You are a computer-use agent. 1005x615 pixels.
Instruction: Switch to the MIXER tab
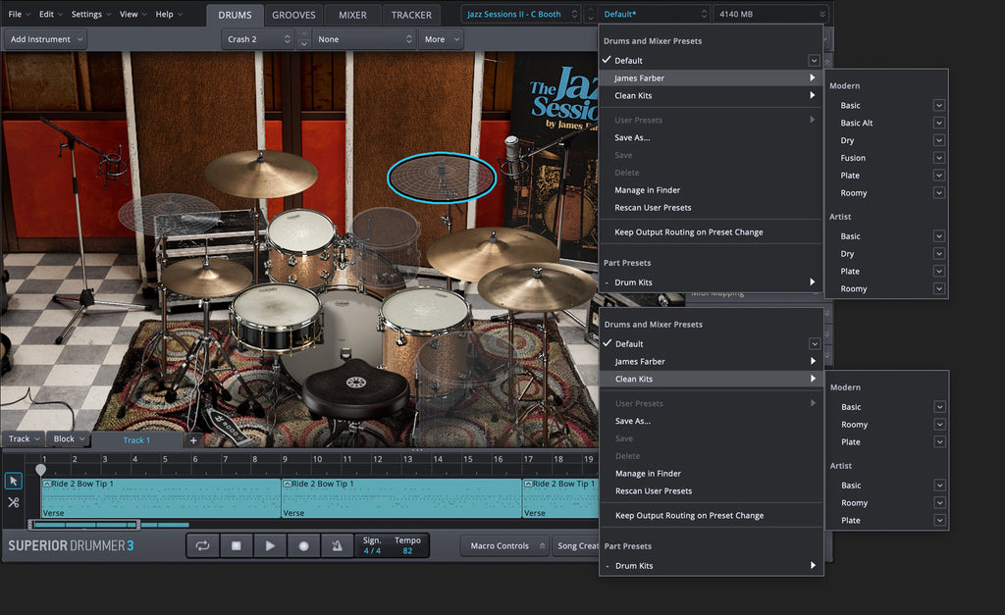point(352,15)
